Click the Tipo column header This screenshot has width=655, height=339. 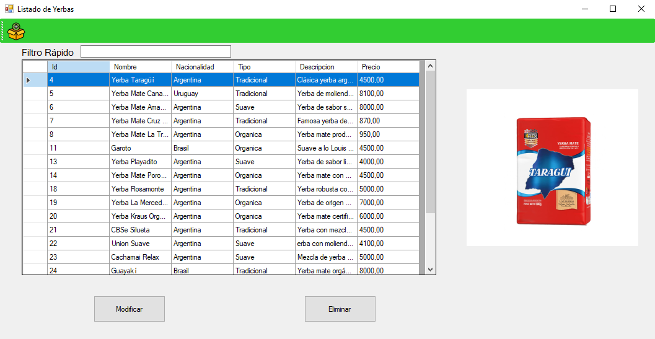pyautogui.click(x=264, y=66)
